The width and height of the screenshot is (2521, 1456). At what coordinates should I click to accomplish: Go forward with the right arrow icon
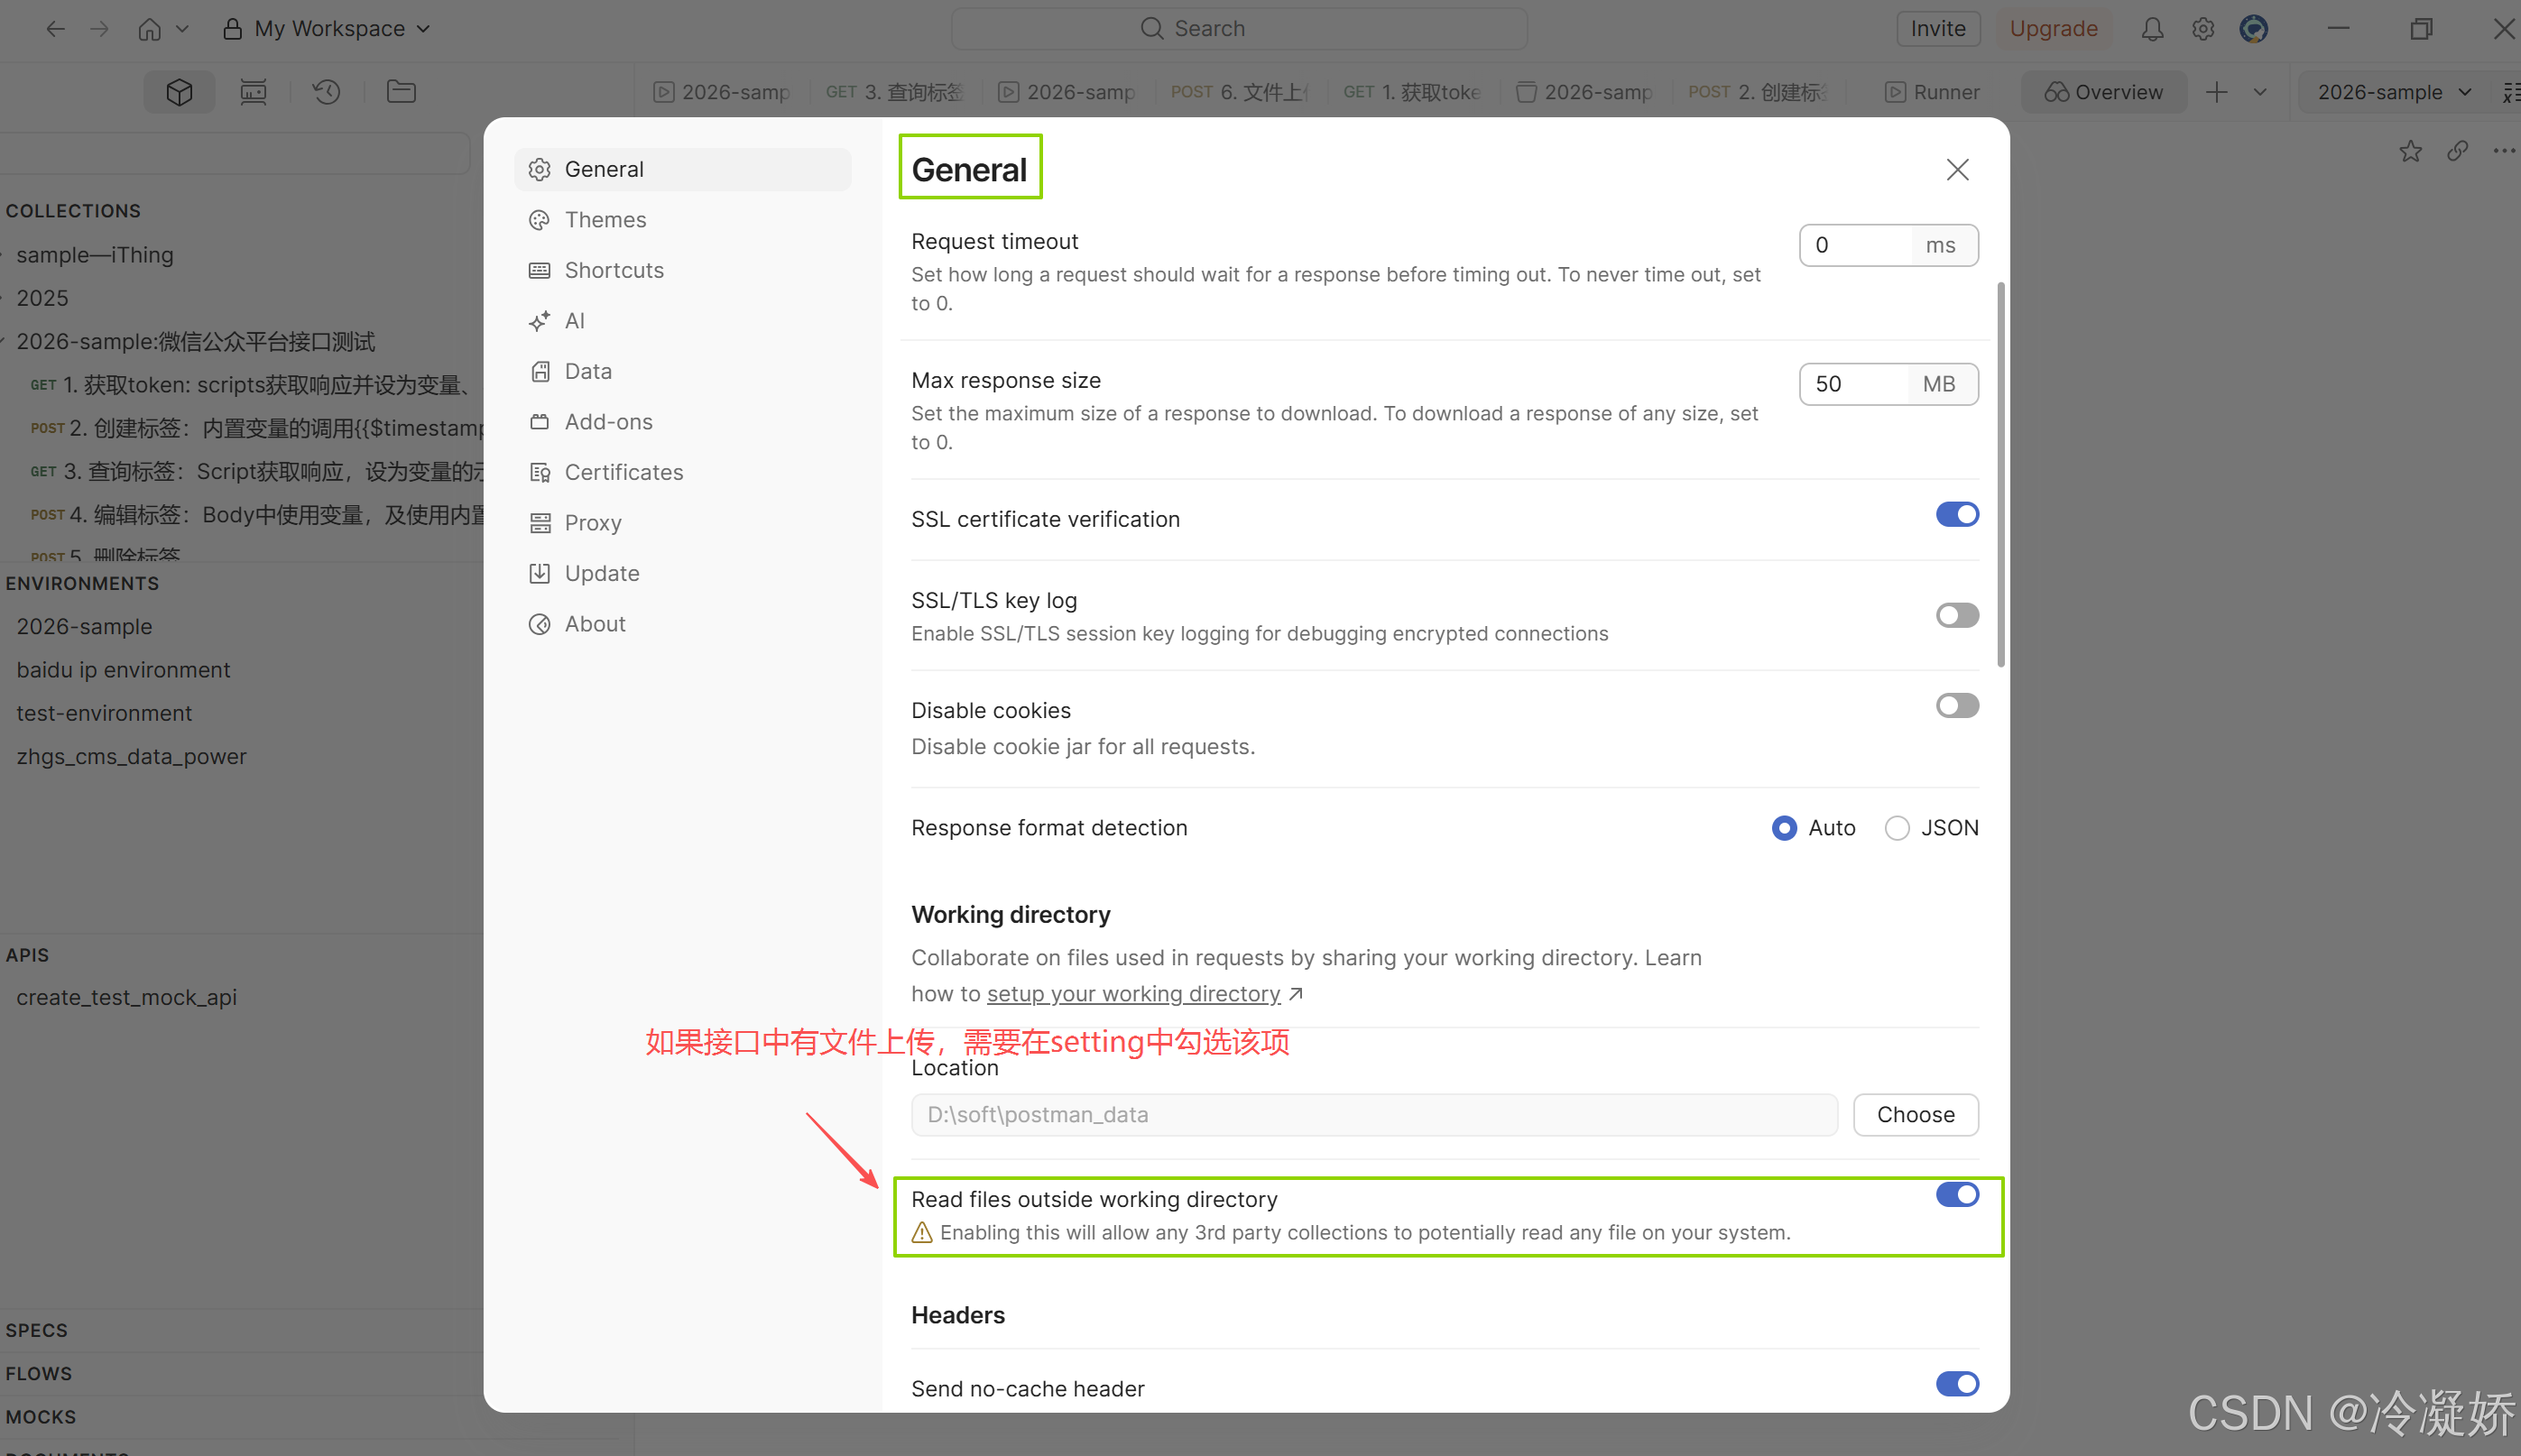[x=99, y=29]
